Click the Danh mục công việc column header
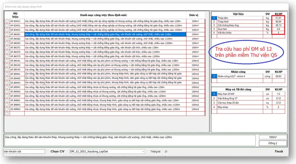Screen dimensions: 296x164 pyautogui.click(x=104, y=15)
